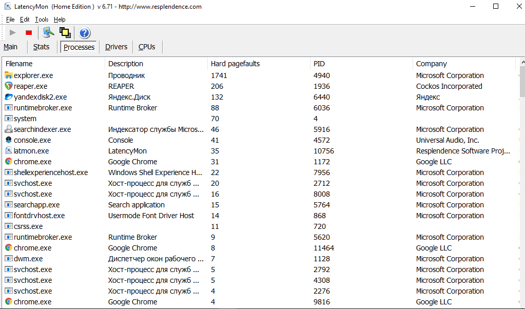
Task: Switch to the CPUs tab
Action: [x=147, y=47]
